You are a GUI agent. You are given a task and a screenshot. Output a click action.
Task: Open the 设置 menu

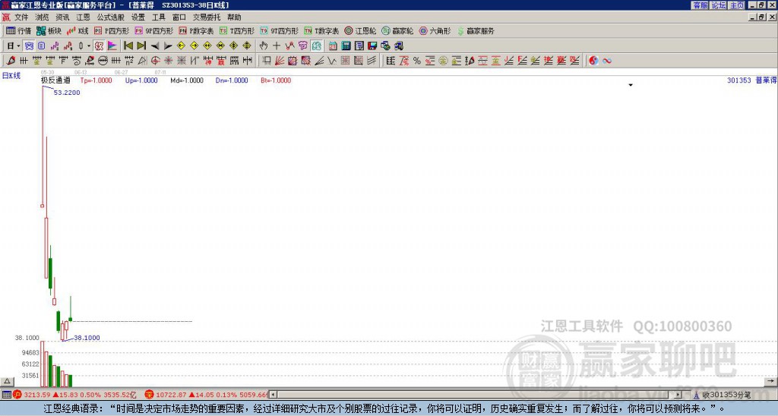tap(138, 17)
